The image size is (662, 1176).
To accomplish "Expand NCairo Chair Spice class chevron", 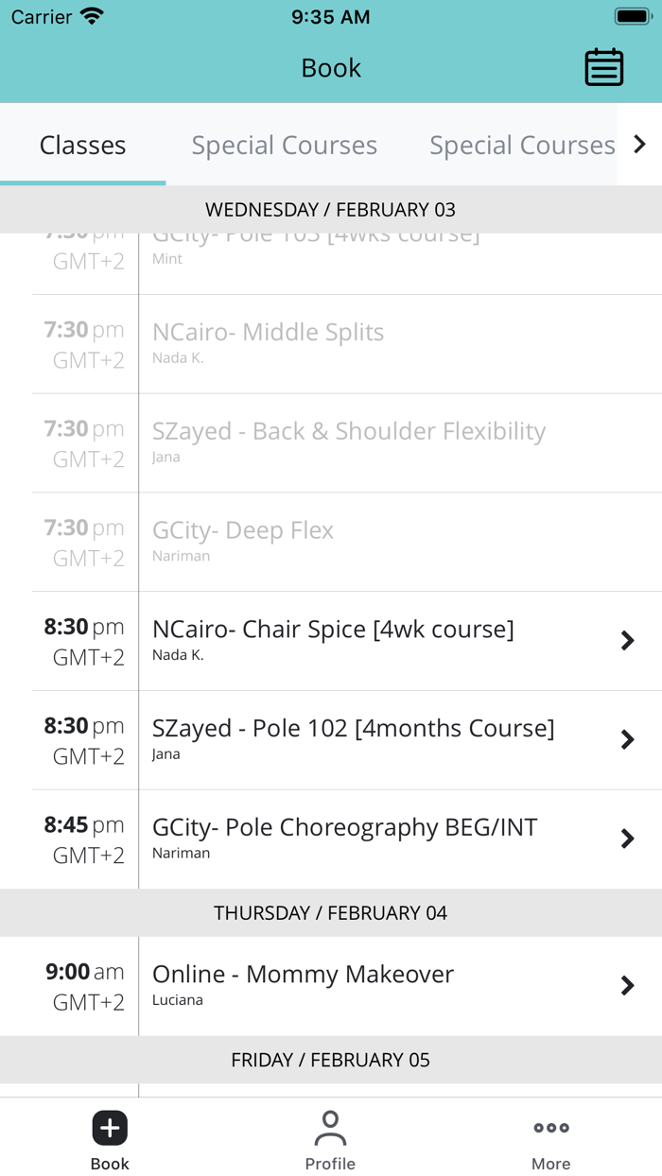I will [627, 641].
